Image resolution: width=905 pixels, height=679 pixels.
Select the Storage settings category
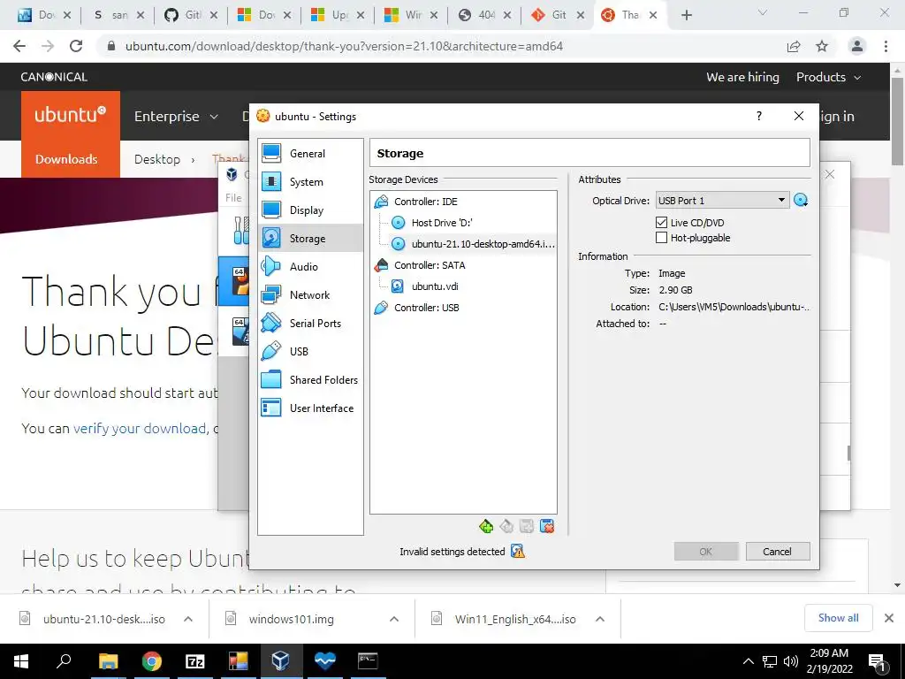pos(310,238)
